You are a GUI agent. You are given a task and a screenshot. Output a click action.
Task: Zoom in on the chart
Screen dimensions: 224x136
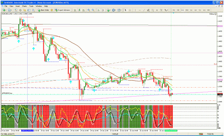(89, 10)
